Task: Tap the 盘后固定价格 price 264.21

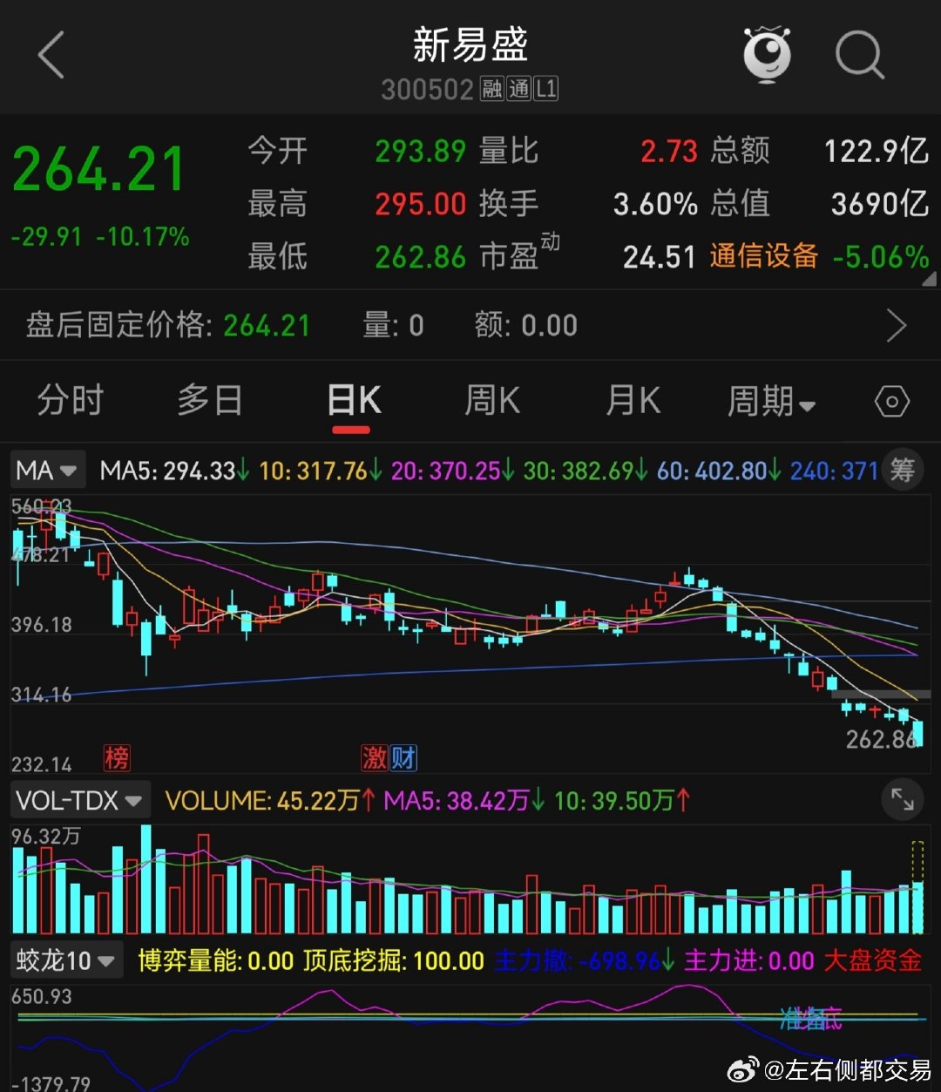Action: point(267,326)
